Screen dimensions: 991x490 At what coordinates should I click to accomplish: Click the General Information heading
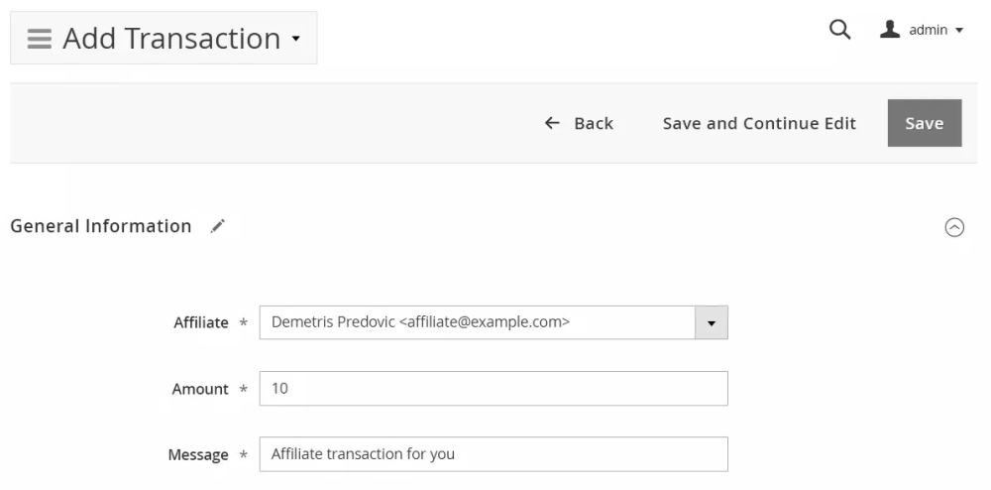click(x=100, y=226)
